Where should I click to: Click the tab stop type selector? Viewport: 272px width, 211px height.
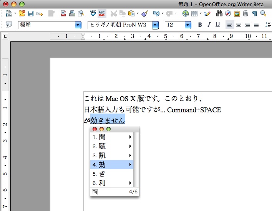5,36
